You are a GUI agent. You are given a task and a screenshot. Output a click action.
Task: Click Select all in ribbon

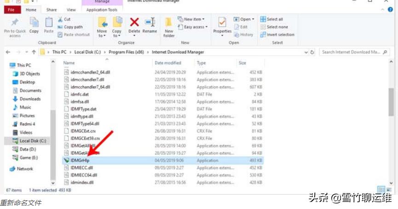274,19
